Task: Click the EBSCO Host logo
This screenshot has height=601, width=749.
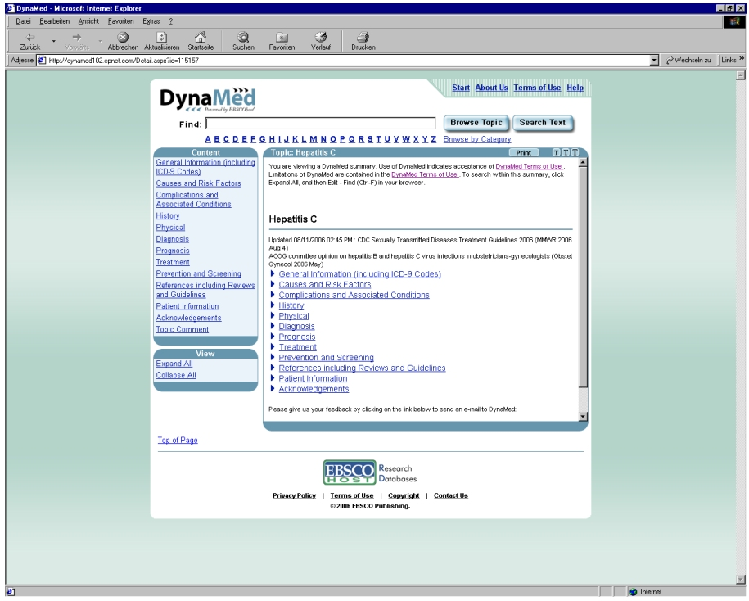Action: [350, 472]
